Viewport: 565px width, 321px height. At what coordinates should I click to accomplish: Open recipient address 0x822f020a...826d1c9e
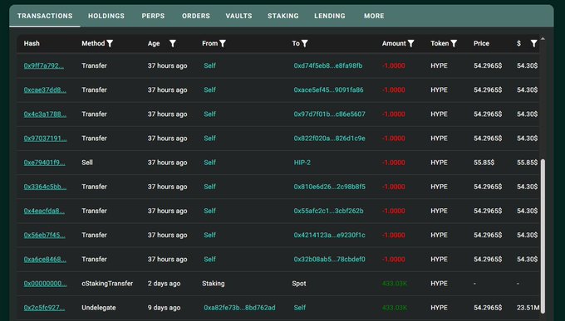330,139
